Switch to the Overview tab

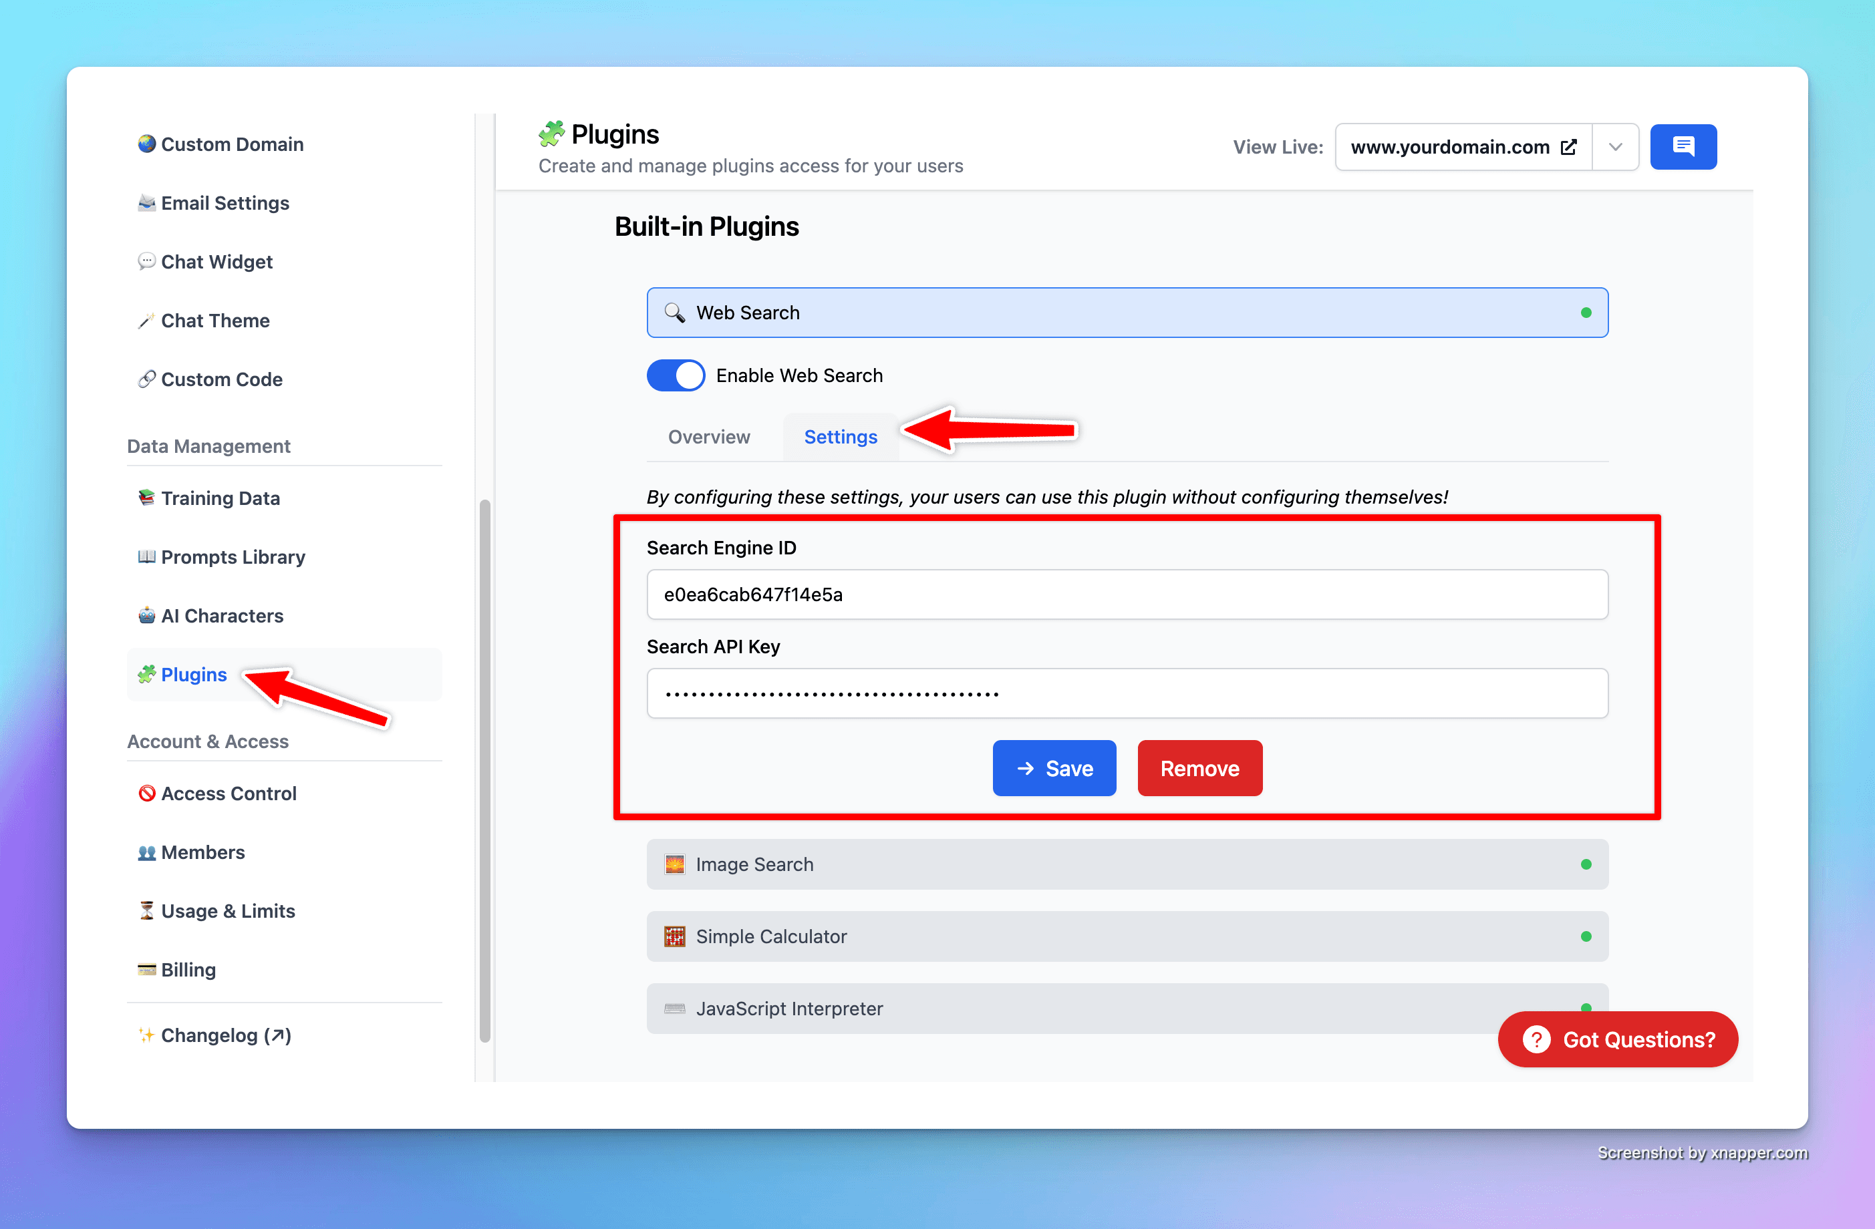click(x=709, y=437)
